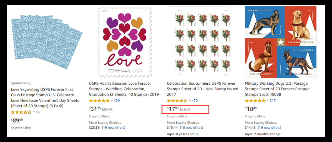332x142 pixels.
Task: Click star rating of Love Skywriting stamps
Action: coord(21,112)
